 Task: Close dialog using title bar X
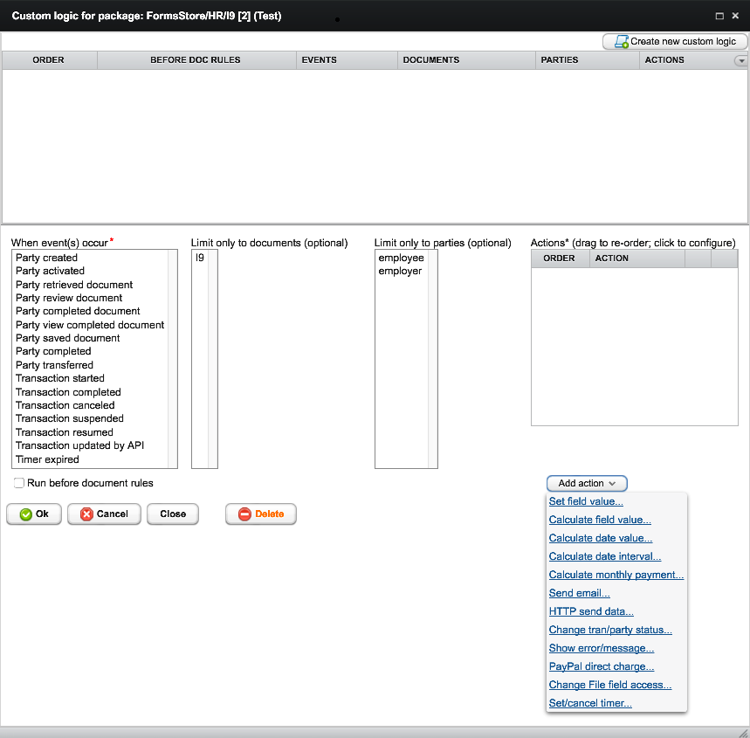pyautogui.click(x=737, y=16)
